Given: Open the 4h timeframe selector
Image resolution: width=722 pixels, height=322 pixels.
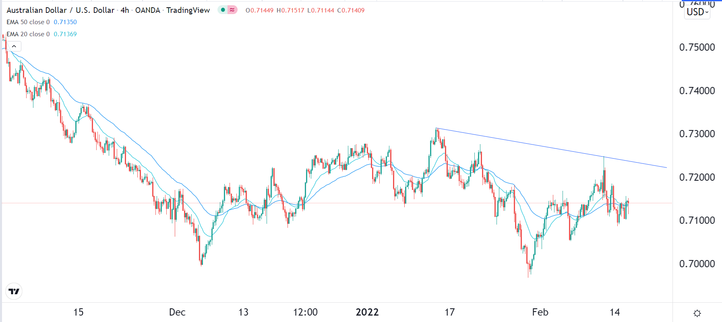Looking at the screenshot, I should click(x=125, y=10).
